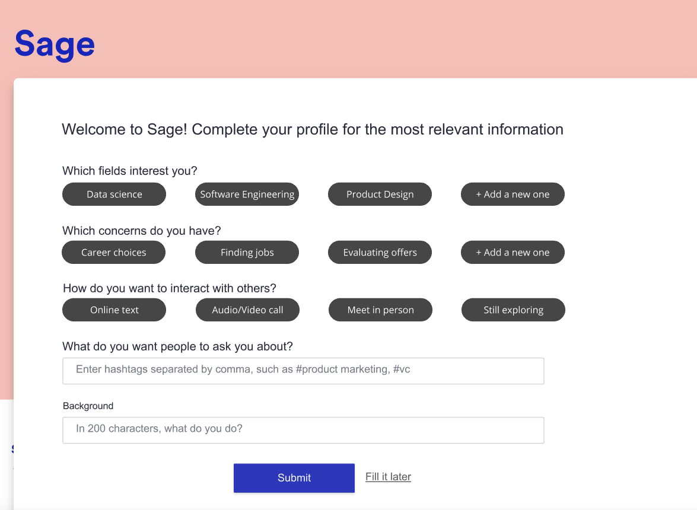Image resolution: width=697 pixels, height=510 pixels.
Task: Toggle the Career choices concern
Action: (113, 252)
